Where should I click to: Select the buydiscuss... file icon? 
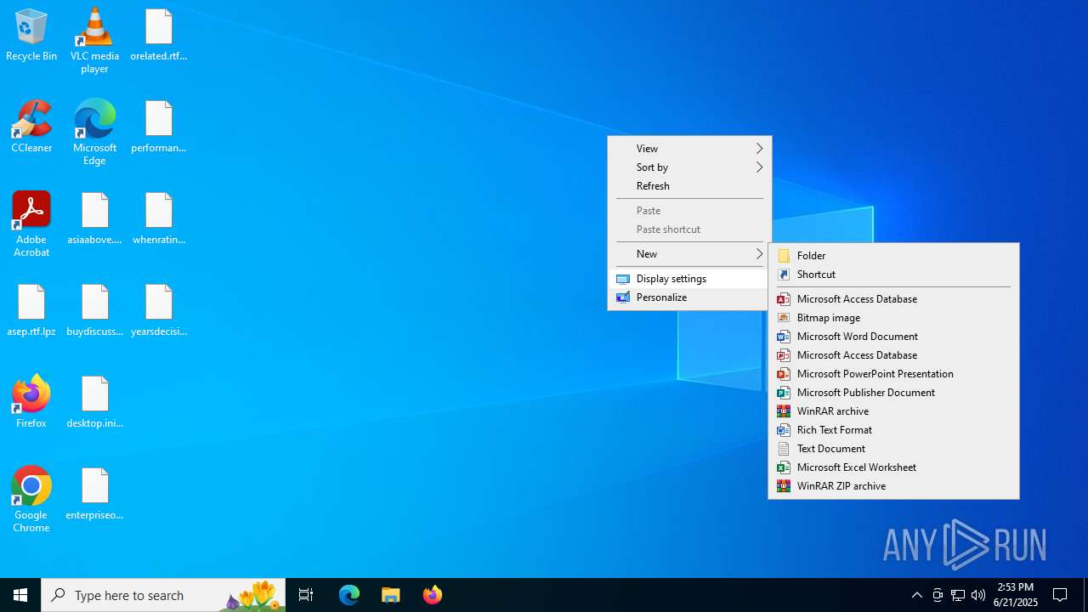pyautogui.click(x=94, y=310)
